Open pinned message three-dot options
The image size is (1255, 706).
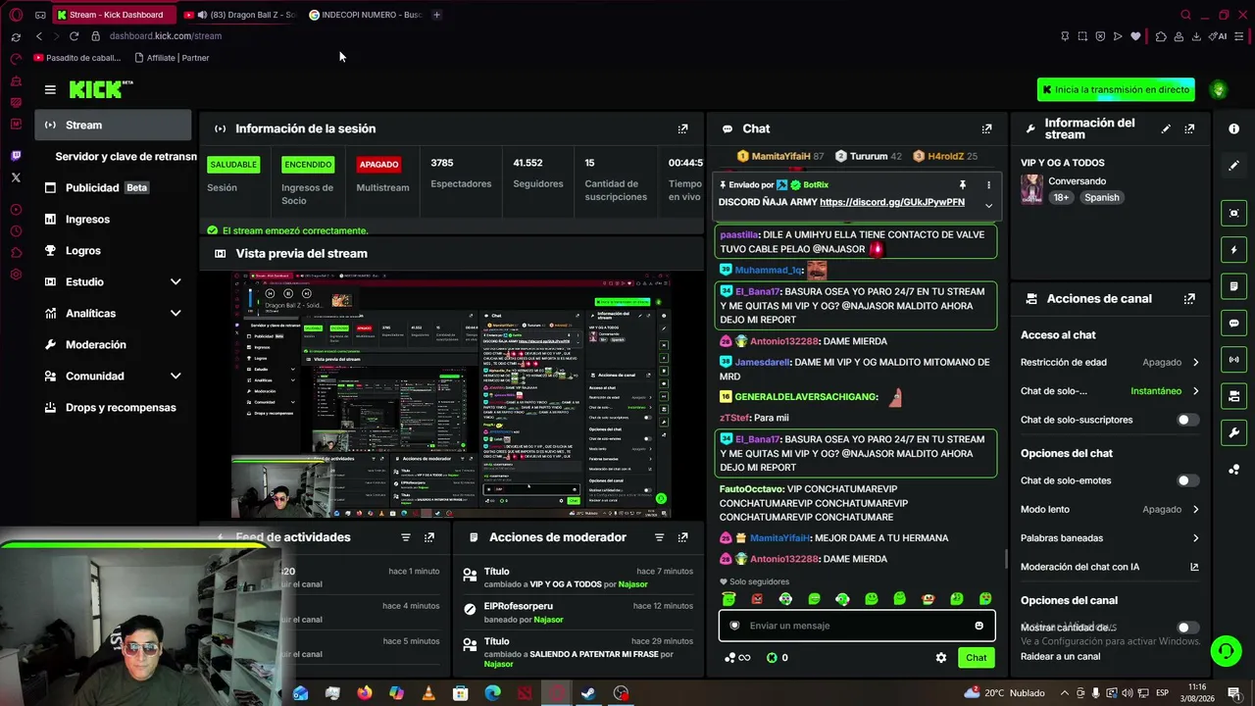pos(988,184)
